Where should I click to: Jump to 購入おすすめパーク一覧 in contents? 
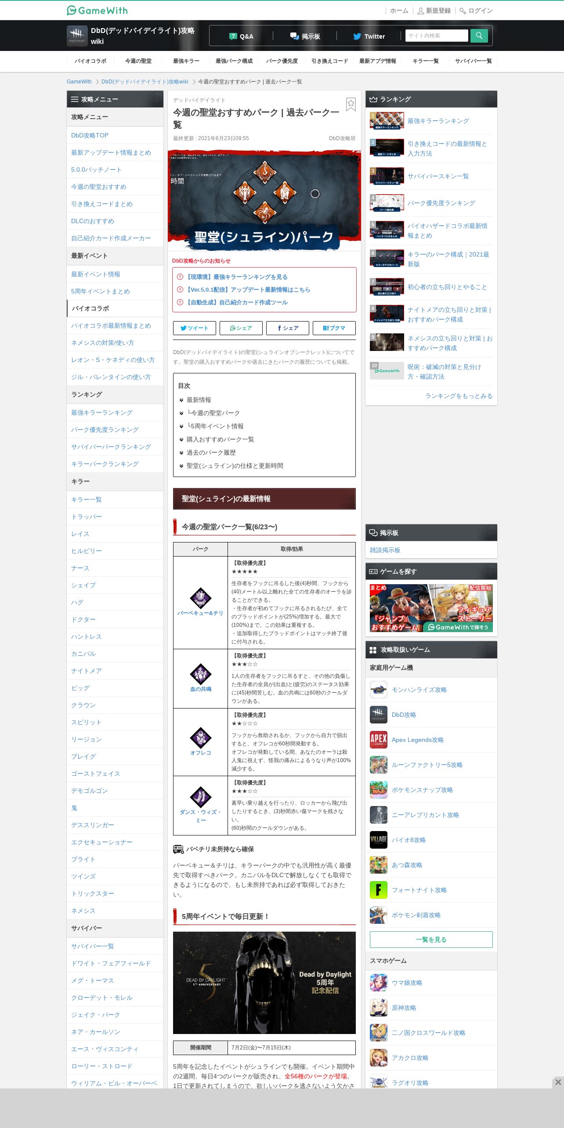click(x=220, y=439)
